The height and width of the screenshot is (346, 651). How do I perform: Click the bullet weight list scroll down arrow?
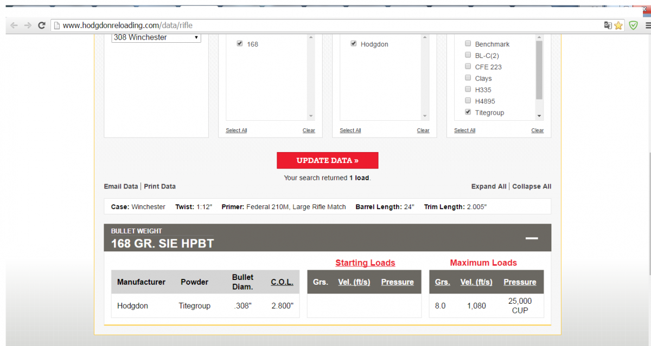pos(311,116)
